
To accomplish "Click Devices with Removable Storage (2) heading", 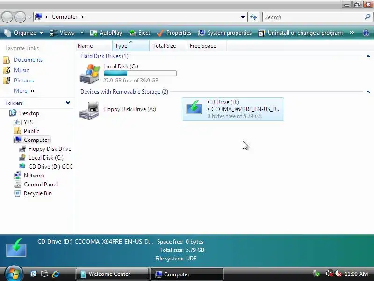I will (x=124, y=92).
